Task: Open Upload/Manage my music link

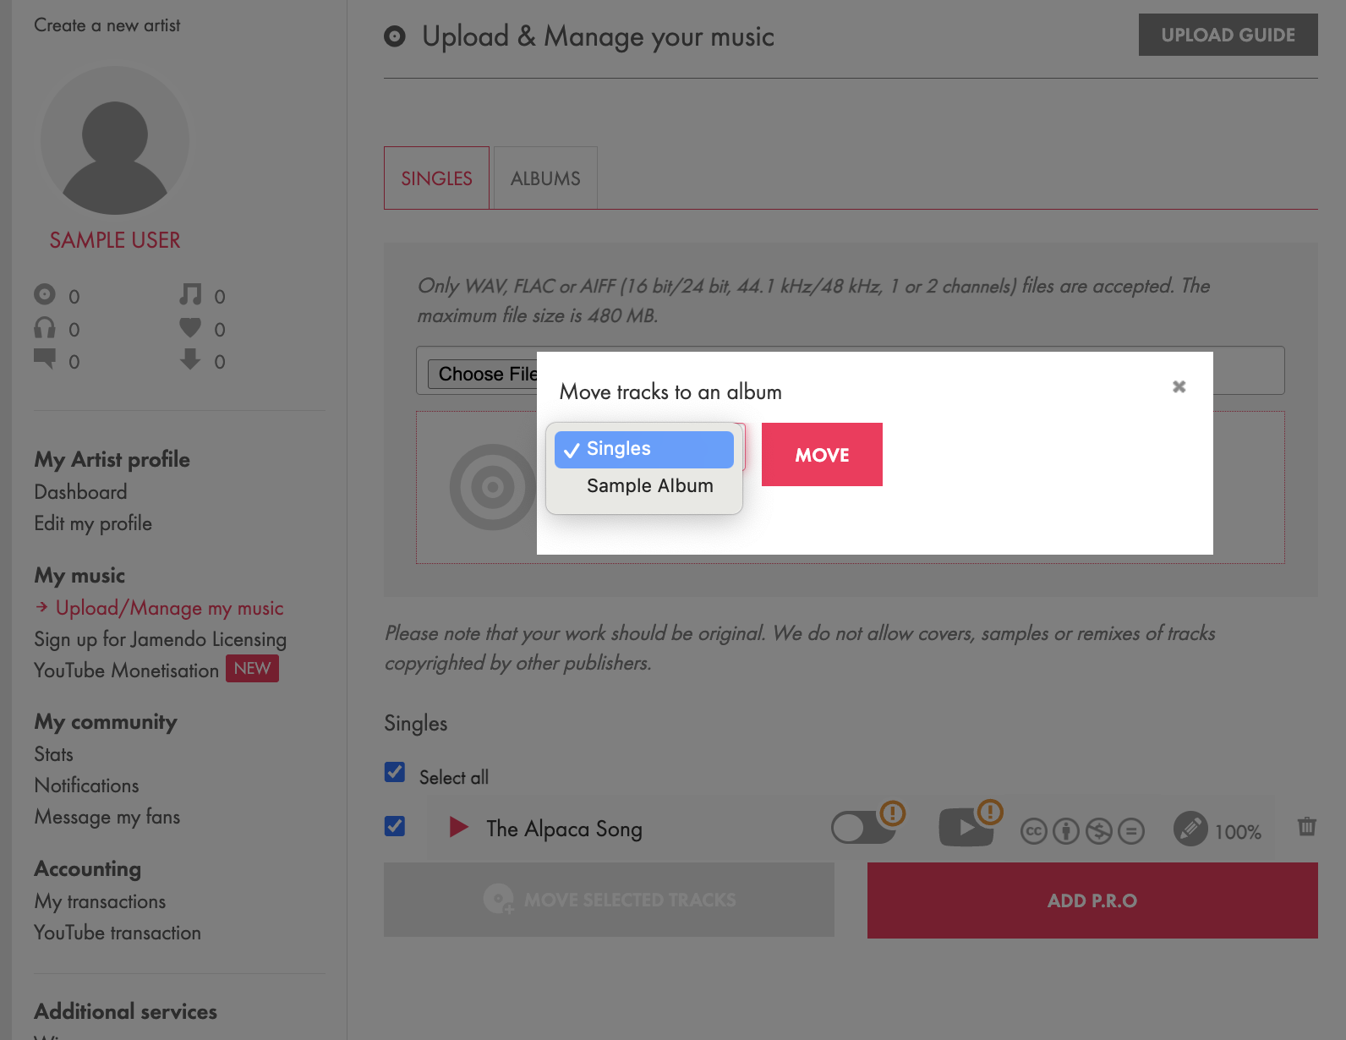Action: pyautogui.click(x=169, y=608)
